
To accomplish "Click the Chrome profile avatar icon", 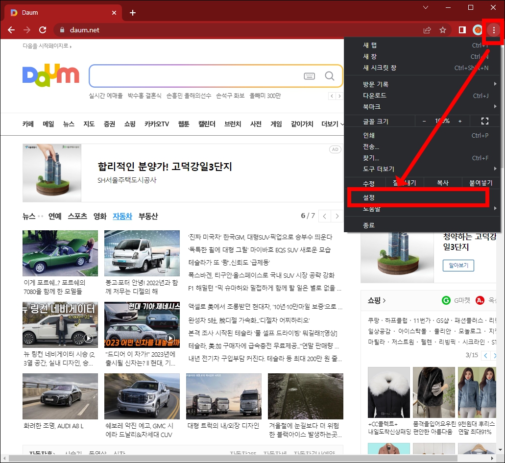I will click(x=477, y=29).
